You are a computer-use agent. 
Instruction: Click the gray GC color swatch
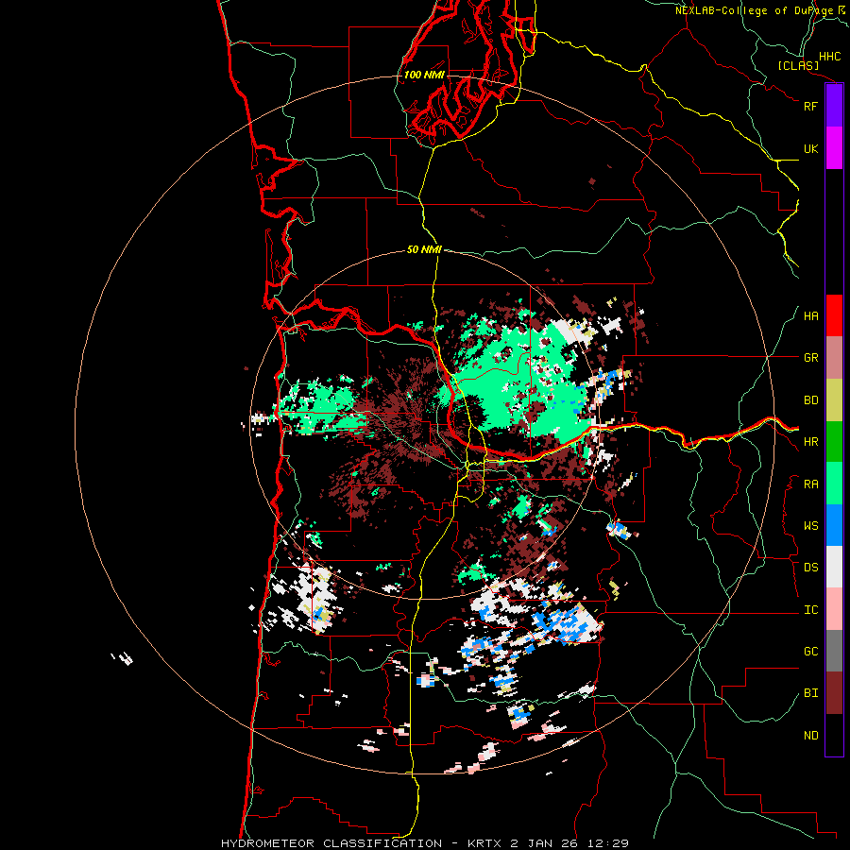coord(834,651)
